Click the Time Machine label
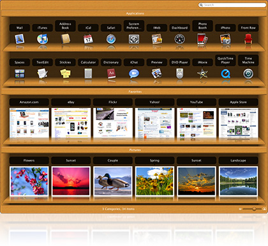 [x=248, y=60]
